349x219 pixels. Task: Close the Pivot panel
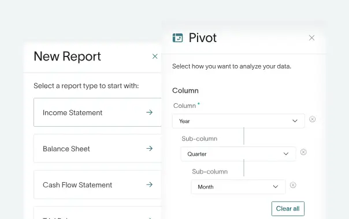311,38
